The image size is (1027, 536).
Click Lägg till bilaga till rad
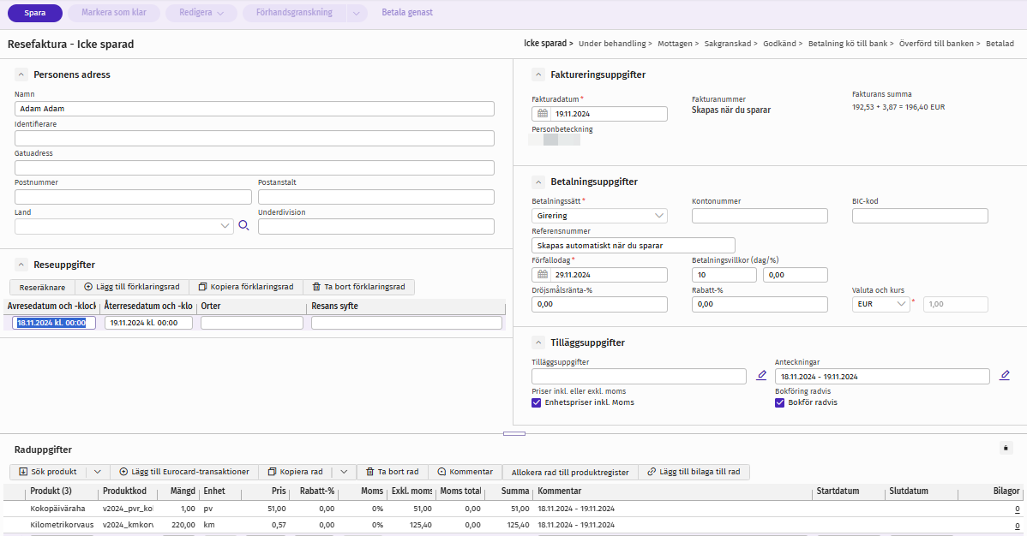tap(694, 472)
